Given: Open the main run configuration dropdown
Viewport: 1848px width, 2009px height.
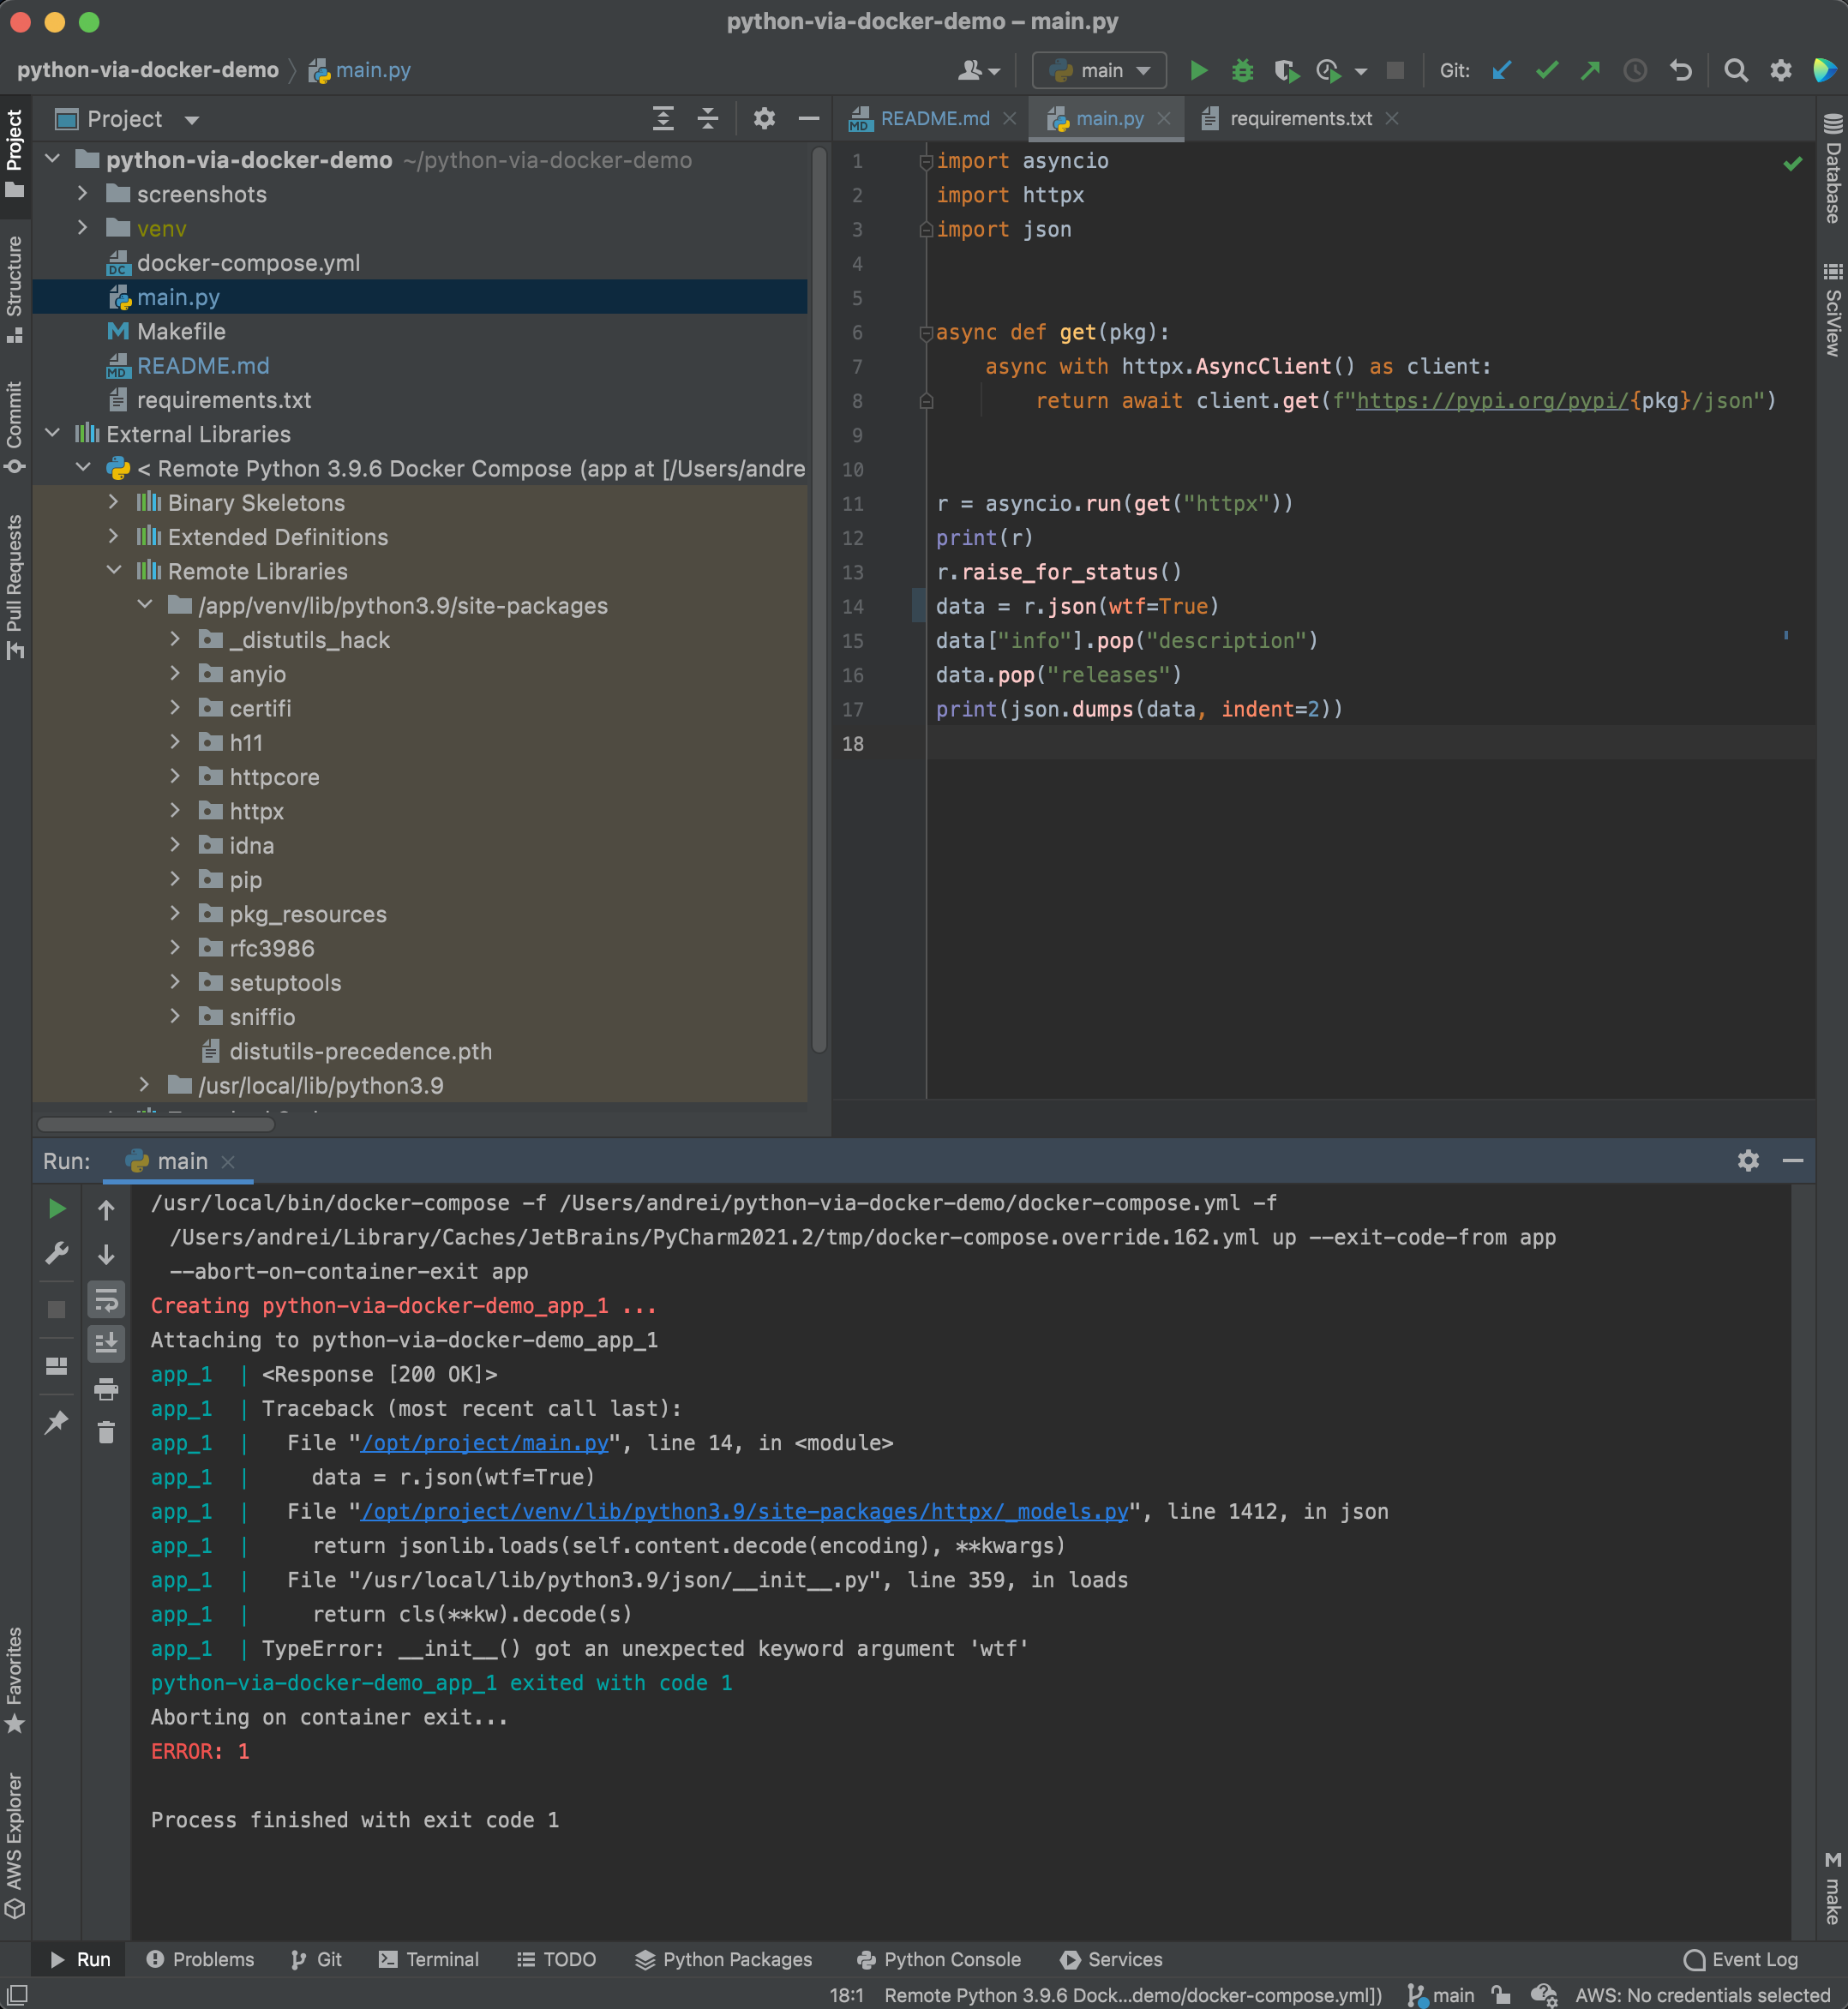Looking at the screenshot, I should (x=1099, y=70).
